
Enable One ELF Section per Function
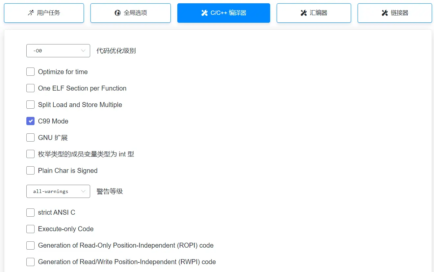[x=30, y=88]
